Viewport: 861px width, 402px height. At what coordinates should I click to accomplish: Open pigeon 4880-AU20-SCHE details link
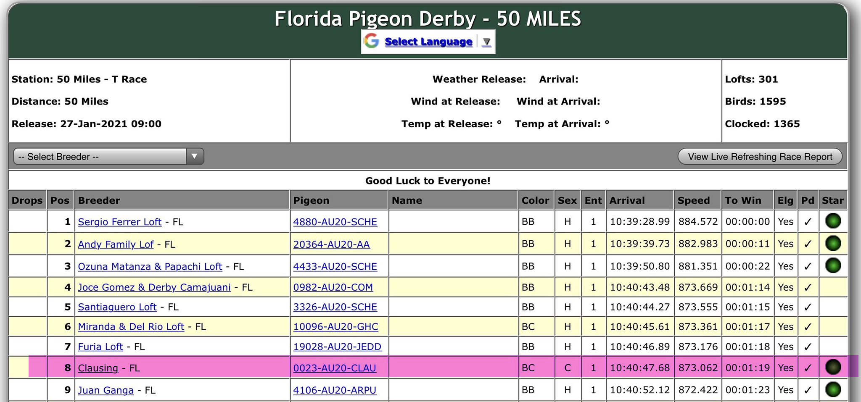pos(335,222)
